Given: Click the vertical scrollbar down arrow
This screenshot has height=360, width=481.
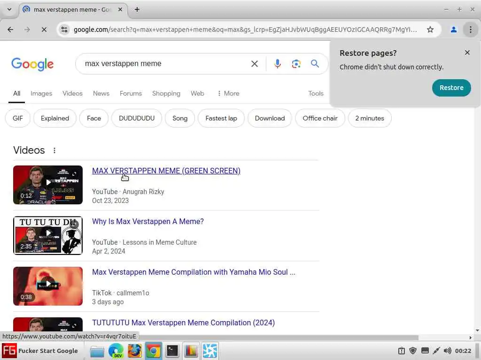Looking at the screenshot, I should point(477,330).
